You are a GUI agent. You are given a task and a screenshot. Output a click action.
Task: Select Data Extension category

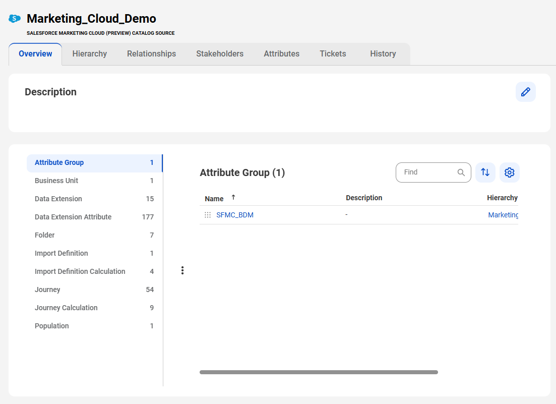(x=94, y=199)
